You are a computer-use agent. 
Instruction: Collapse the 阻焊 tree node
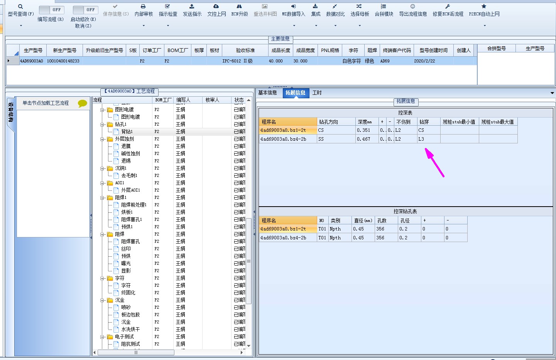[x=103, y=234]
